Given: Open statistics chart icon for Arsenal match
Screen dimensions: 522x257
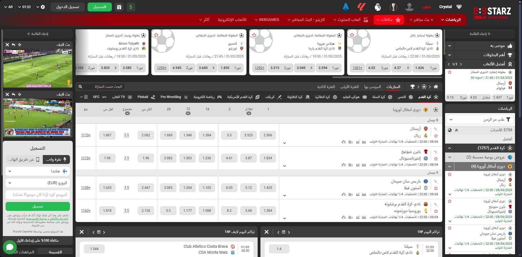Looking at the screenshot, I should 364,142.
